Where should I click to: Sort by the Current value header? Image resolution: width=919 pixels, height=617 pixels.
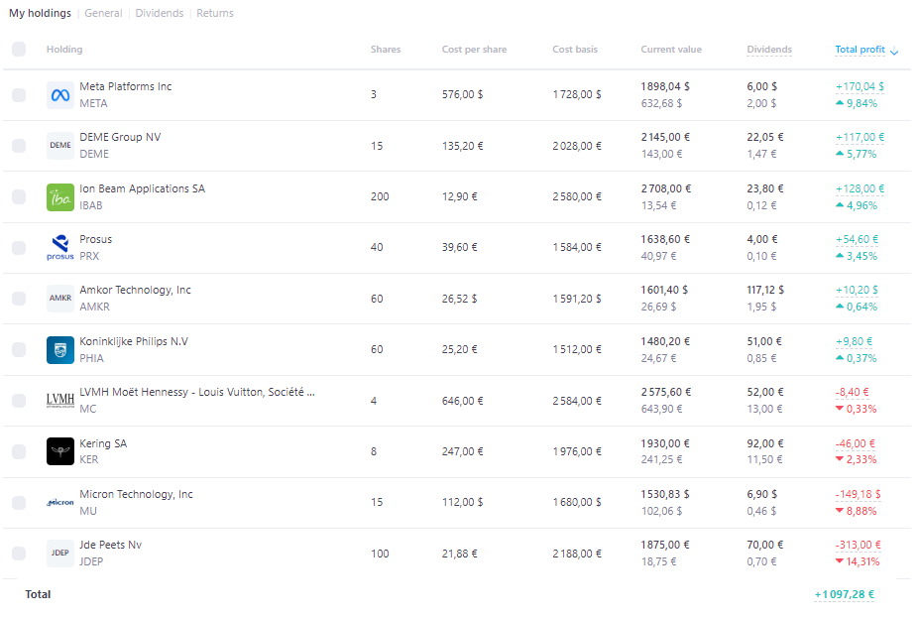point(671,50)
